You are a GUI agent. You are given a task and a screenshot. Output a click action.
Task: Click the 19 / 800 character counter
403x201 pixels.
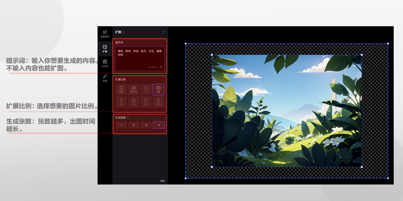(x=152, y=67)
